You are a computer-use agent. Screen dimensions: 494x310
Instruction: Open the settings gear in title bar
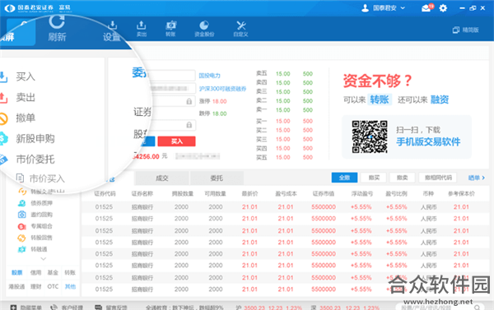point(443,8)
